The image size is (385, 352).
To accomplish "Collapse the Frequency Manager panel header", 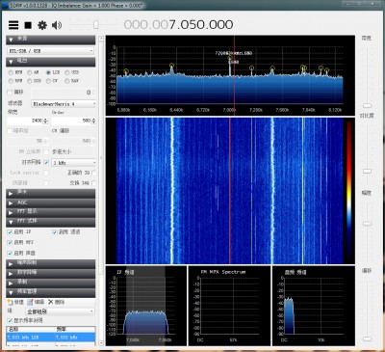I will pos(51,292).
